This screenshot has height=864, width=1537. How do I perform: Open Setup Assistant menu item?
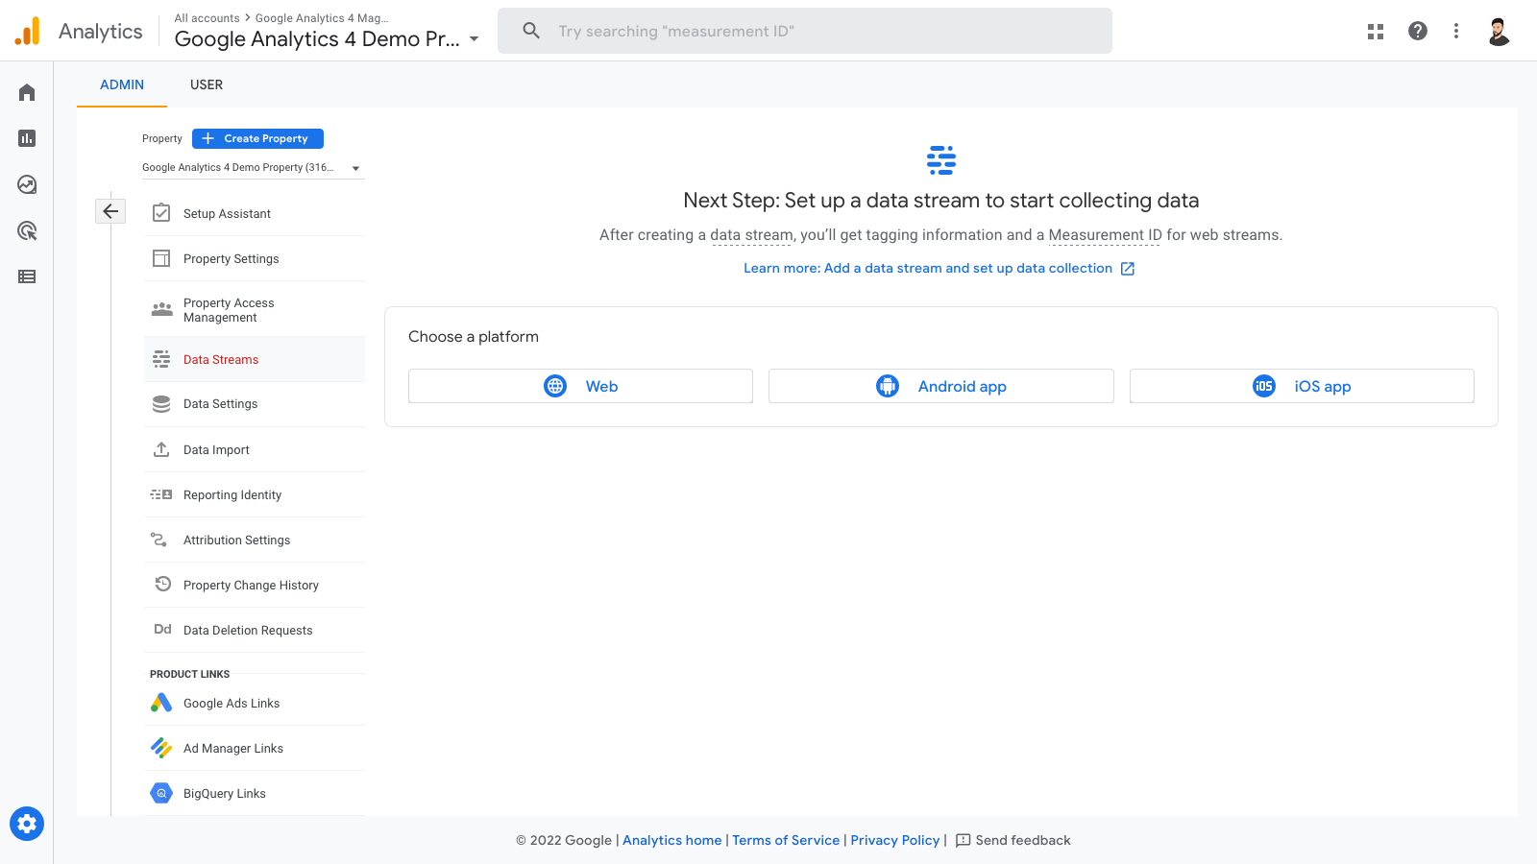tap(255, 213)
